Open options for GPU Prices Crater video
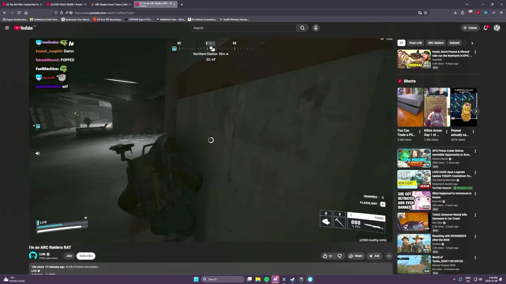506x284 pixels. (x=475, y=151)
